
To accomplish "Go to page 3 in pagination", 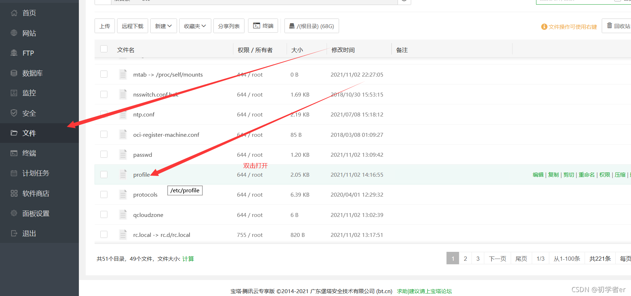I will [x=478, y=258].
